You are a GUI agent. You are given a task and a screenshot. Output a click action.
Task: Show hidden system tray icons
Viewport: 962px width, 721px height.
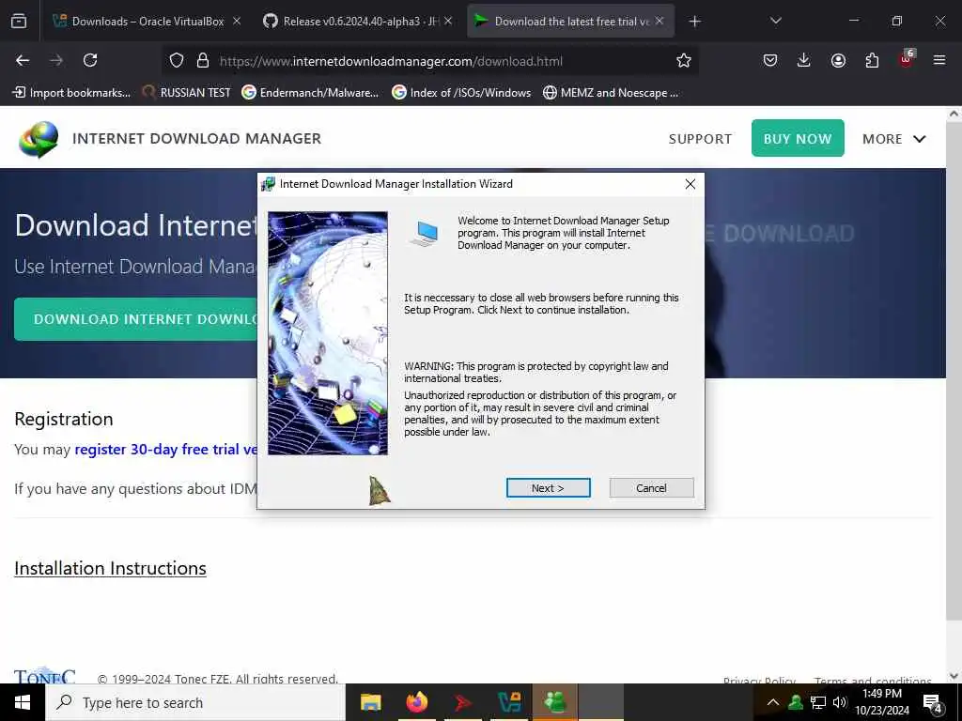[773, 702]
